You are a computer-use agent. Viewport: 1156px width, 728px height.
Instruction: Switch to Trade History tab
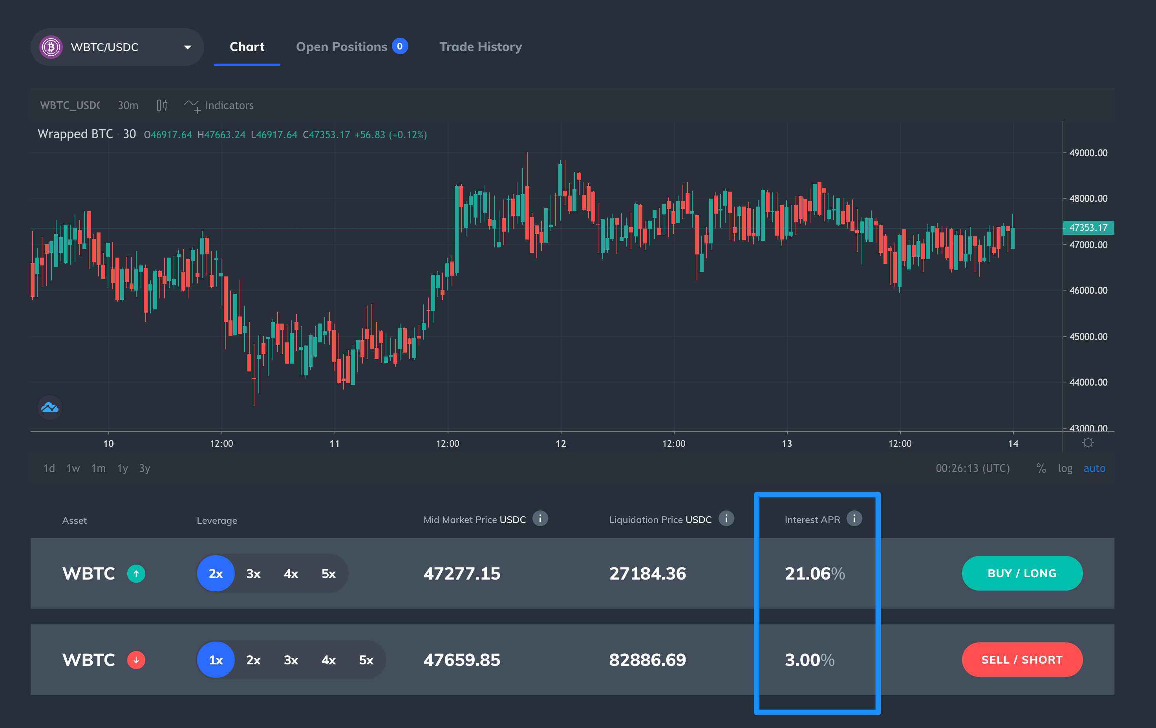[x=481, y=47]
